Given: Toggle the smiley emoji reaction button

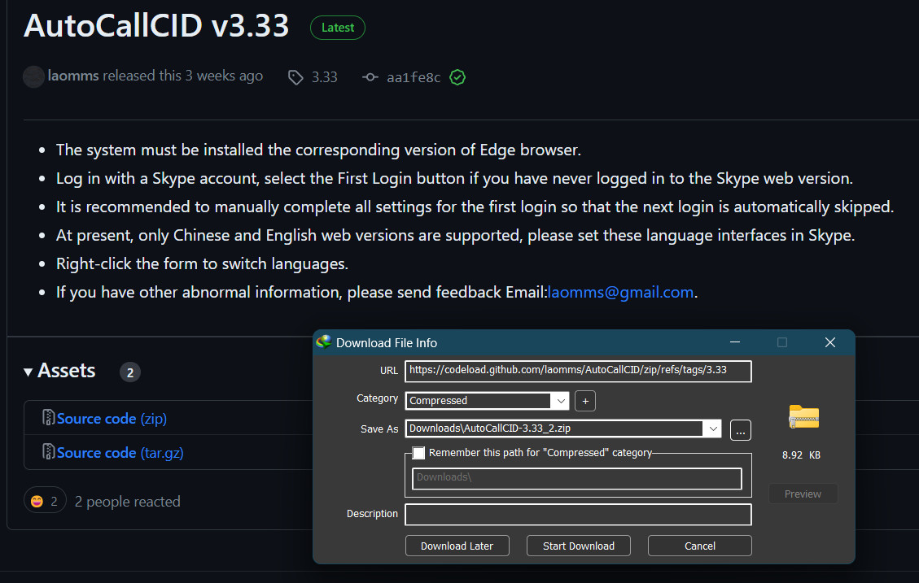Looking at the screenshot, I should tap(45, 500).
